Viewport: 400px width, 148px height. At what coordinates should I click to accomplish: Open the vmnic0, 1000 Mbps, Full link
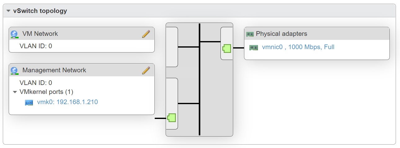click(298, 47)
